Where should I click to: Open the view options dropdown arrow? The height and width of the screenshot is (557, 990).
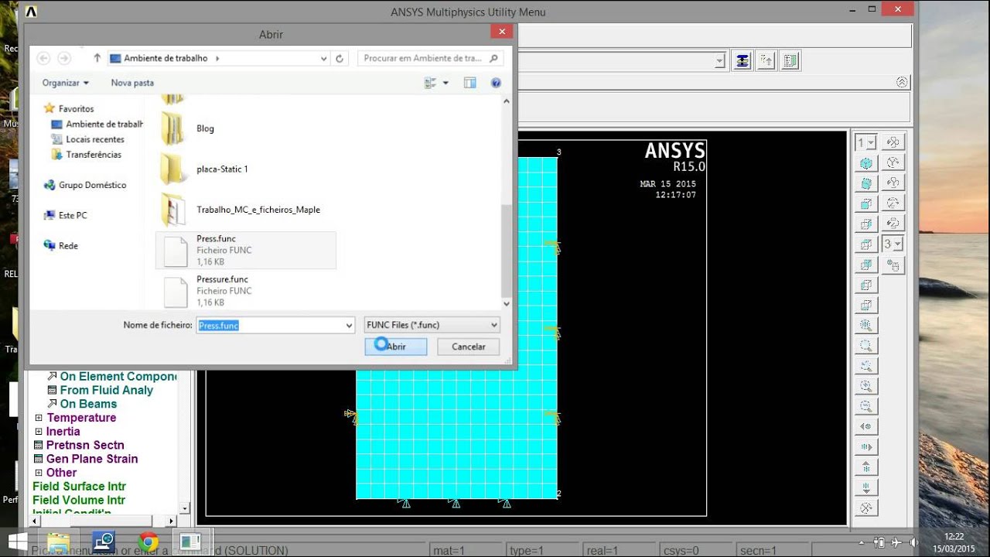(x=445, y=83)
